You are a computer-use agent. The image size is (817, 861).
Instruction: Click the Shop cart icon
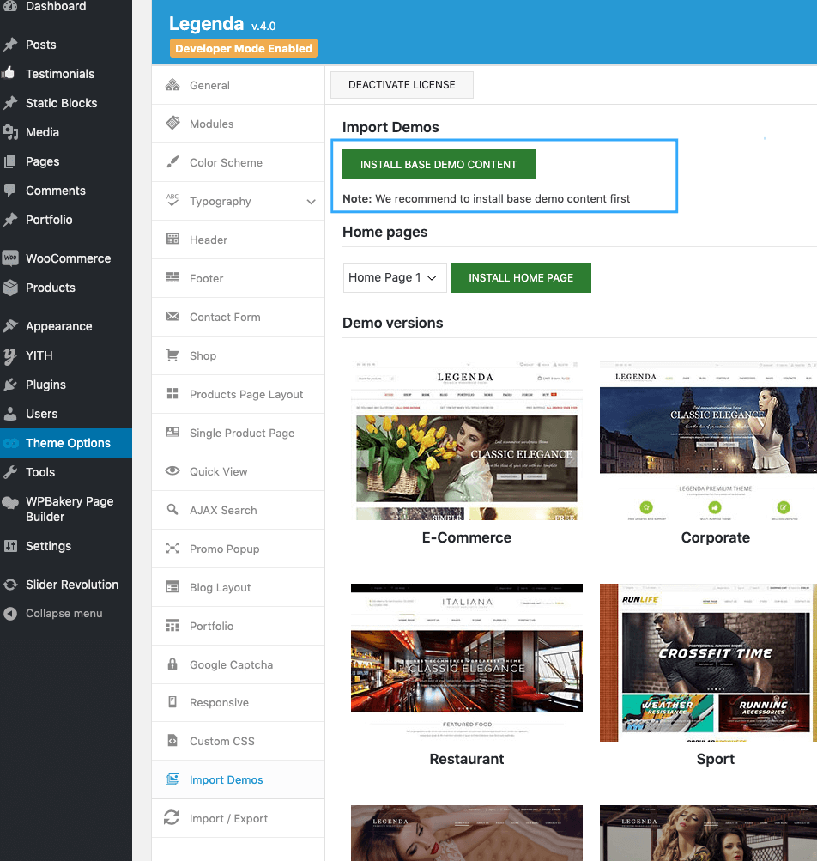172,355
